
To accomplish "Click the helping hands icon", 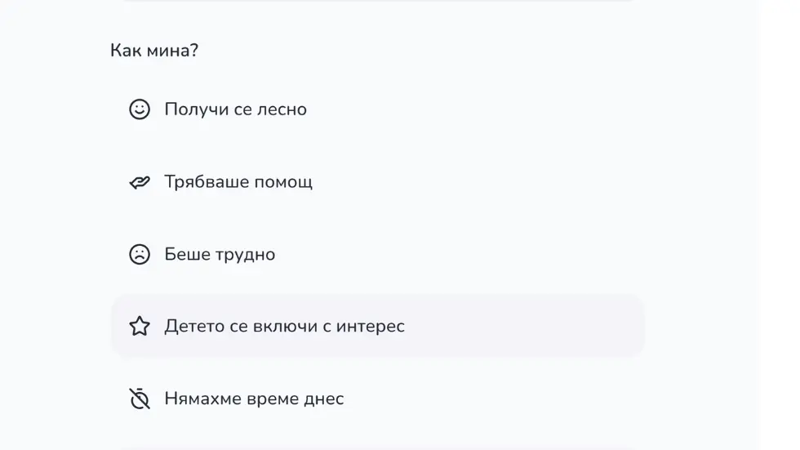I will 140,182.
